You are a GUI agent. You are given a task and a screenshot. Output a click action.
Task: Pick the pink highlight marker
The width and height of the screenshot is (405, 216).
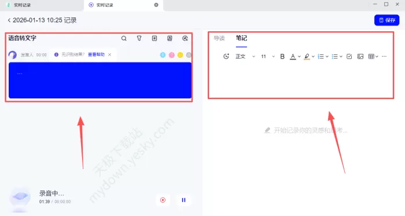coord(171,55)
